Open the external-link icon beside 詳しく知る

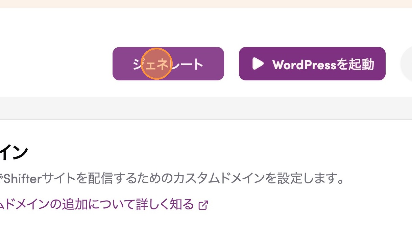tap(203, 205)
